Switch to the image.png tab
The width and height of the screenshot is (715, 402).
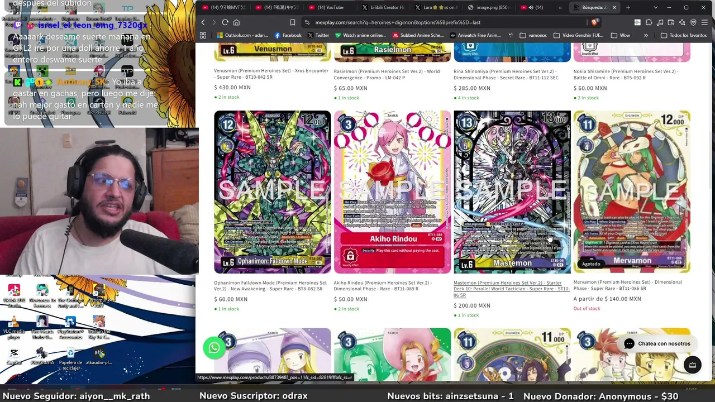[489, 7]
